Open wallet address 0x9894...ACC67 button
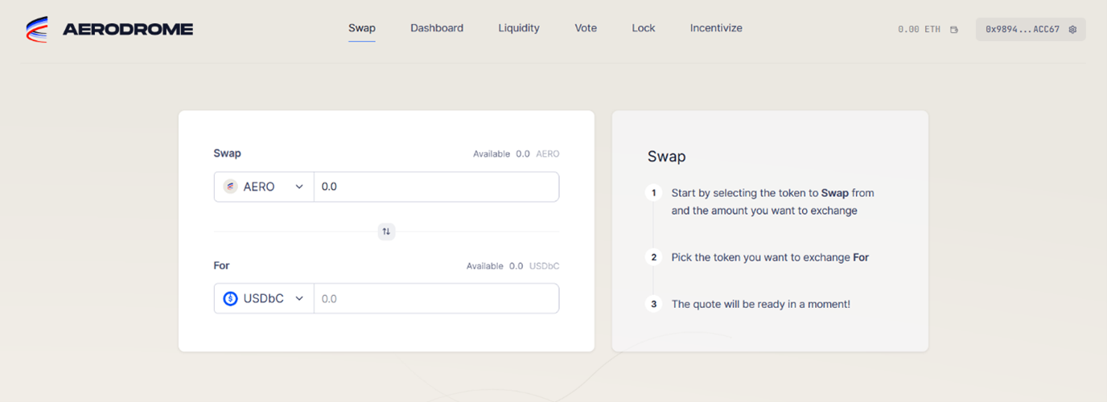This screenshot has height=402, width=1107. tap(1031, 30)
